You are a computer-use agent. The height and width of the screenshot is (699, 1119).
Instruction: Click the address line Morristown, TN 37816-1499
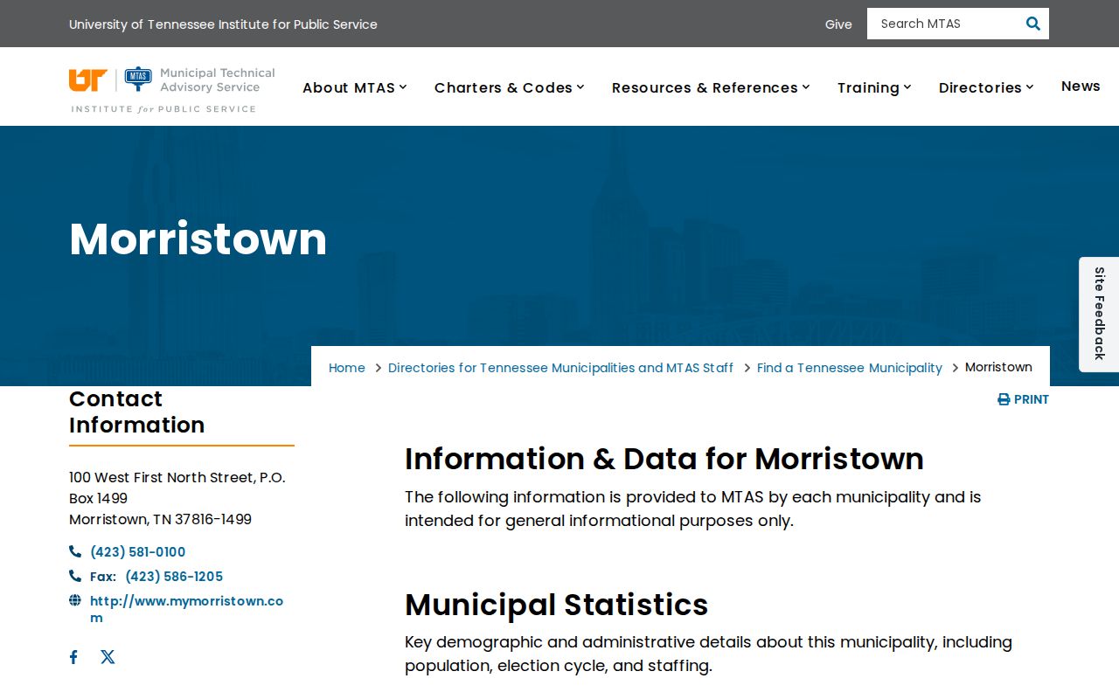point(160,519)
